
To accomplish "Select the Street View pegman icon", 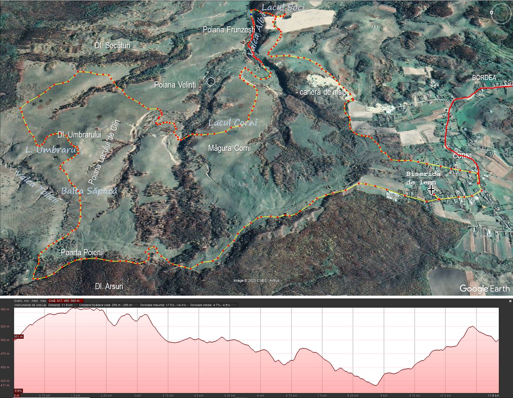I will [502, 48].
